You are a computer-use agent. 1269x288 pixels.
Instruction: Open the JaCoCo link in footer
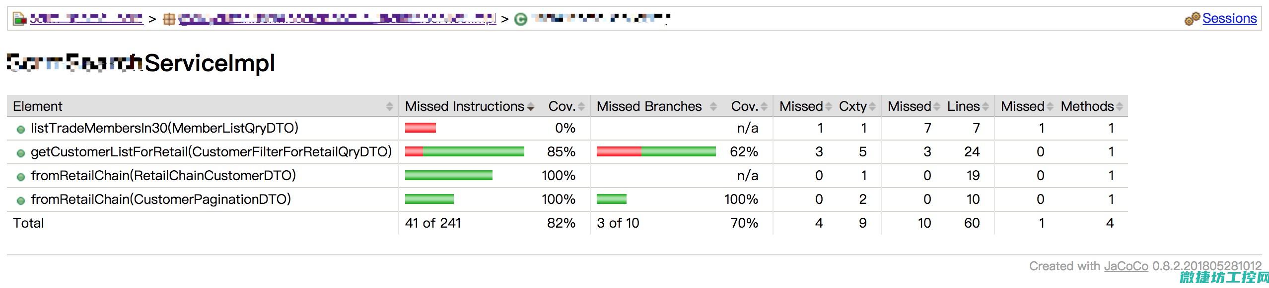click(x=1126, y=266)
